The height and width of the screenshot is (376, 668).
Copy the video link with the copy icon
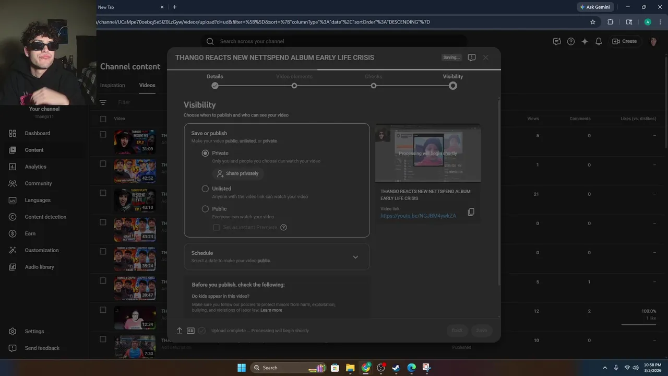[x=471, y=212]
